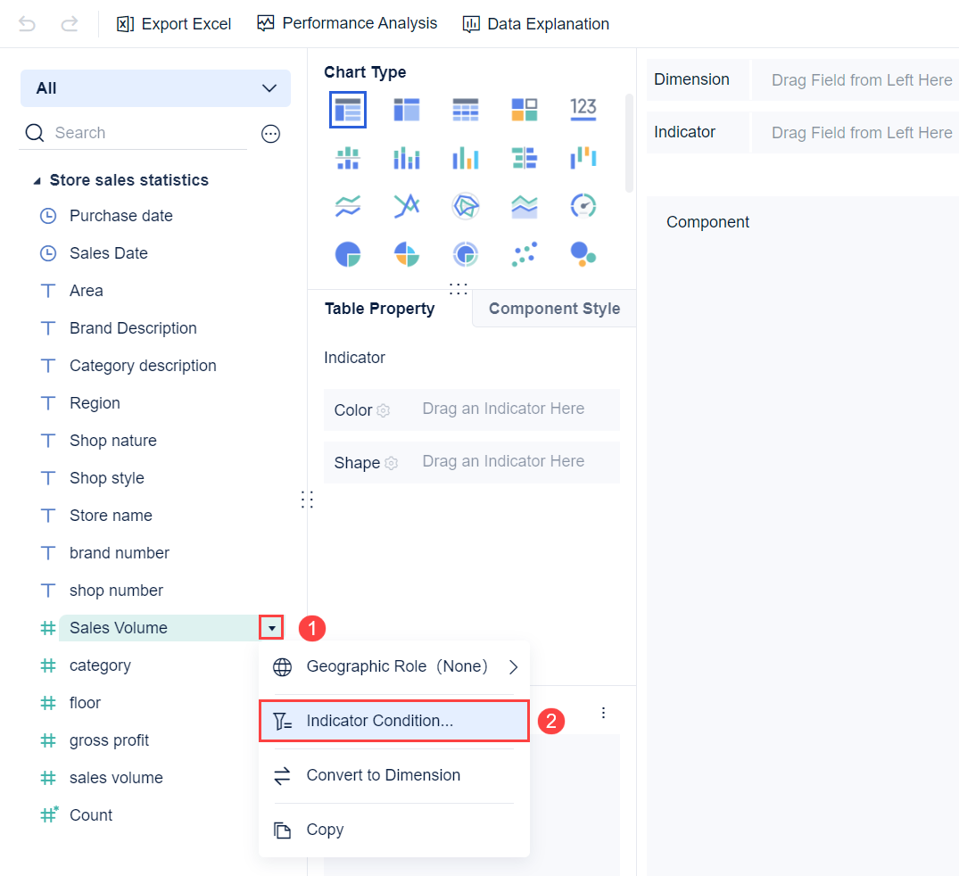Click the redo arrow in toolbar
Screen dimensions: 959x876
pyautogui.click(x=70, y=24)
